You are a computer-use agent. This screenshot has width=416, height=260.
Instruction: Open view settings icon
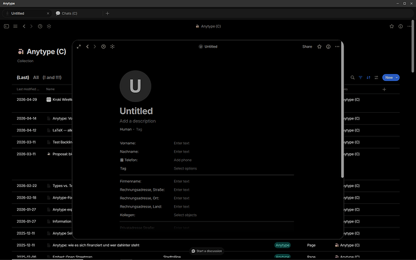pos(376,78)
